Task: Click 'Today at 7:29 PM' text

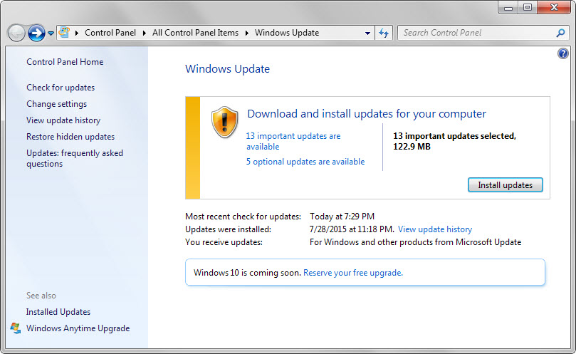Action: pos(342,217)
